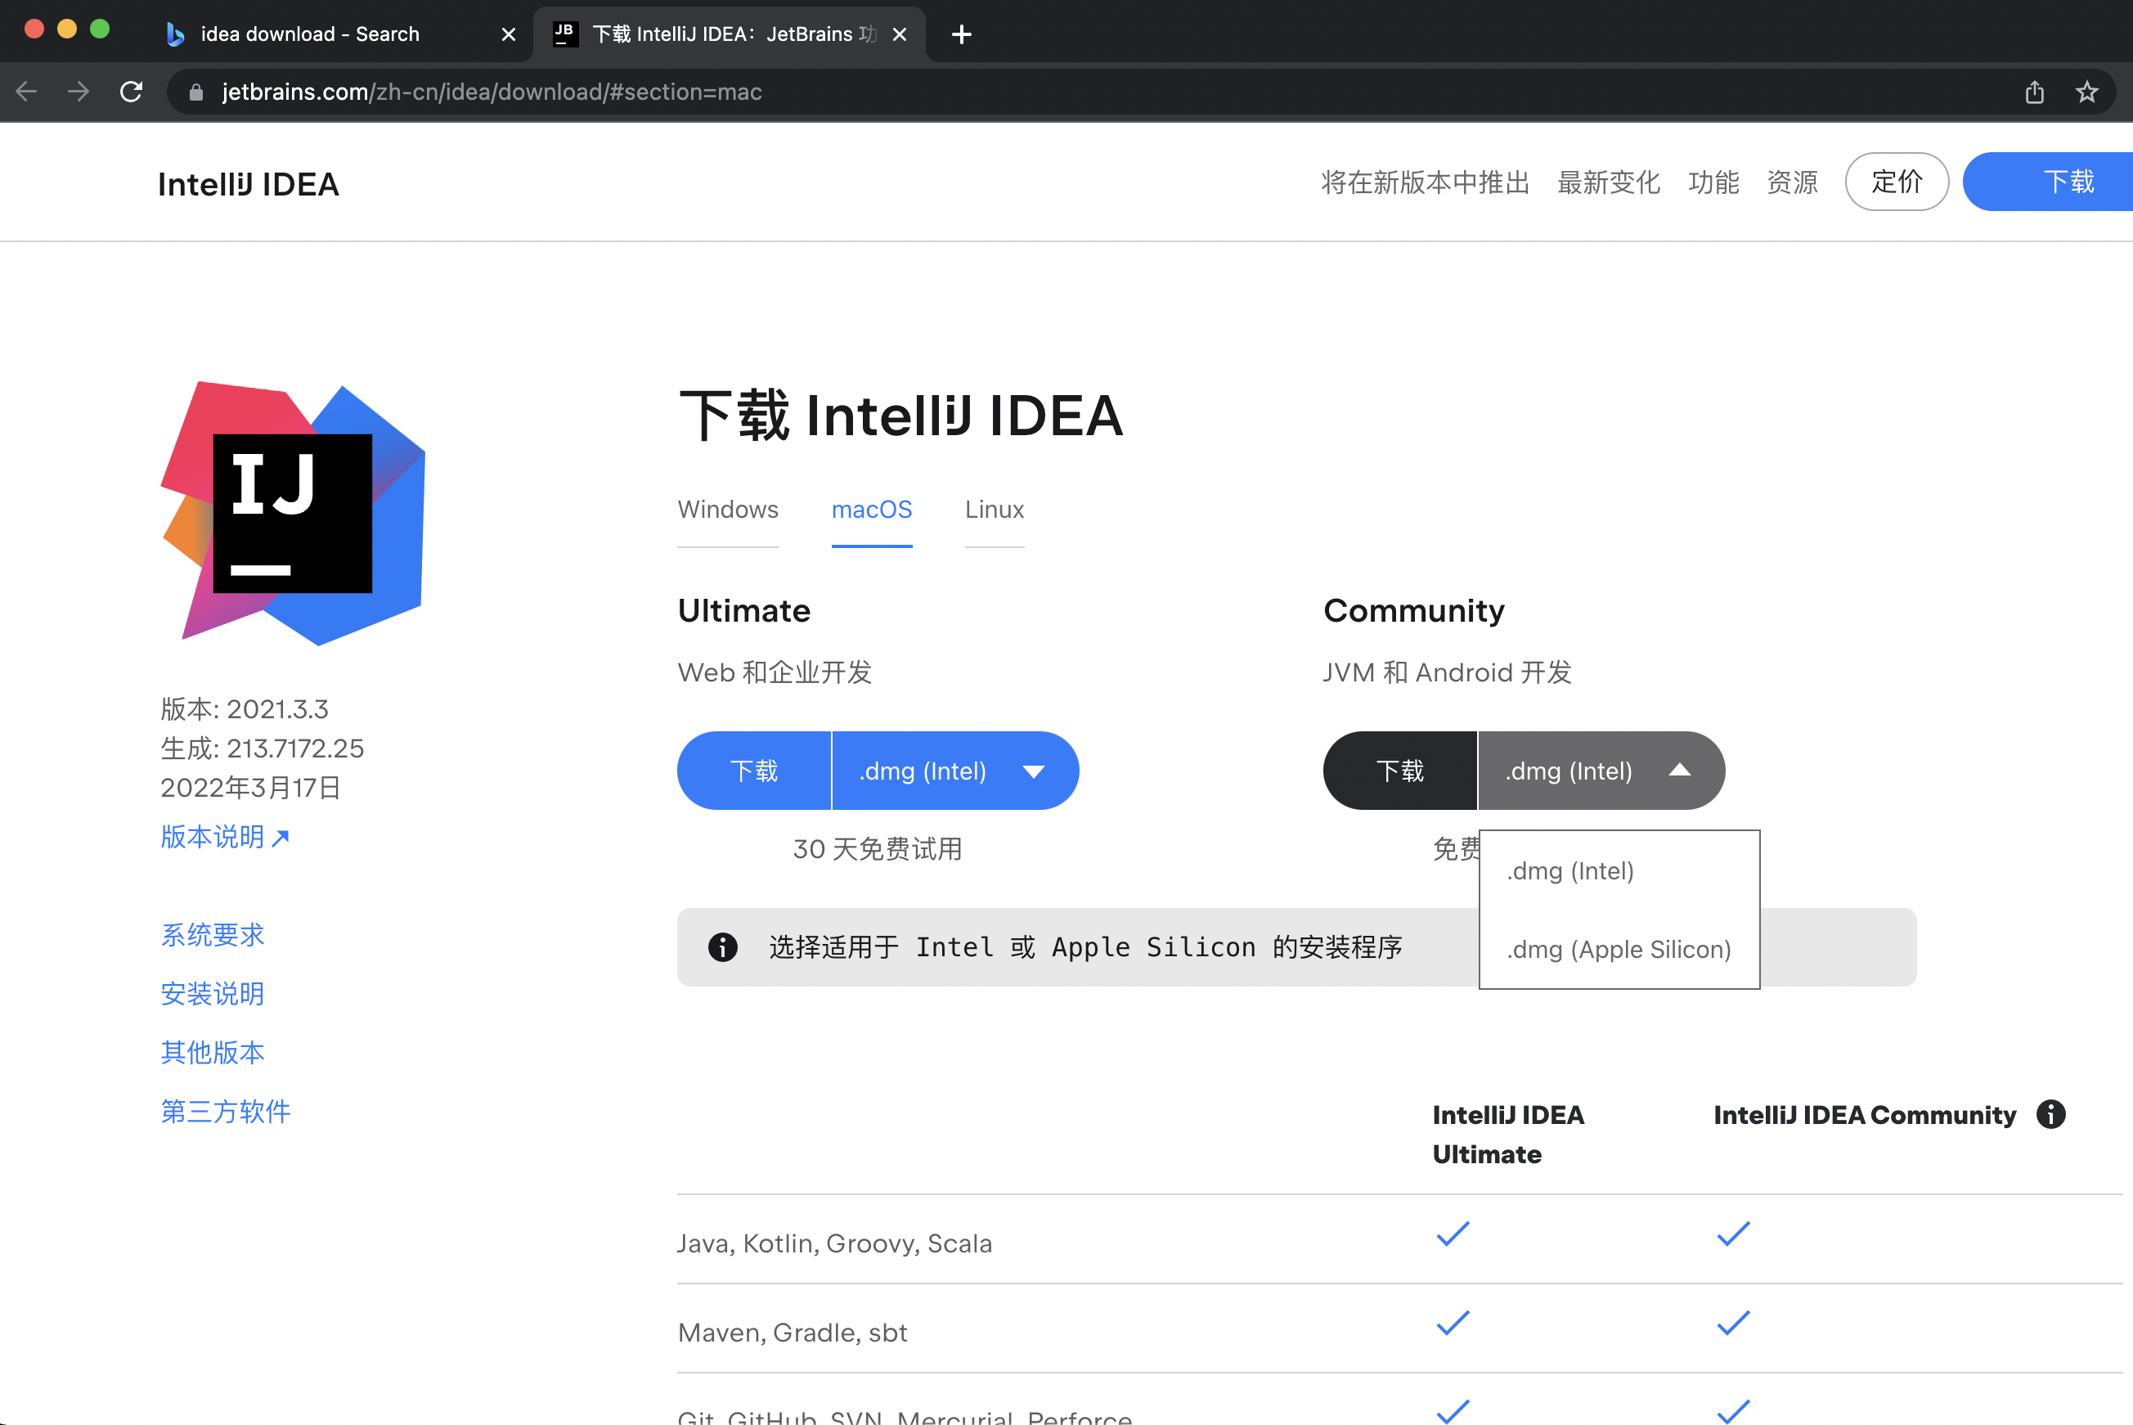Image resolution: width=2133 pixels, height=1425 pixels.
Task: Click the browser forward arrow
Action: pyautogui.click(x=79, y=92)
